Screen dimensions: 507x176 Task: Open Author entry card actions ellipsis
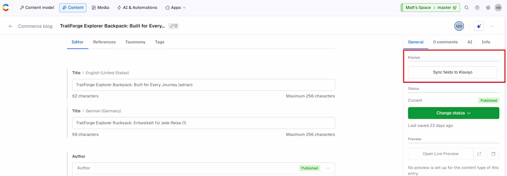(x=328, y=168)
